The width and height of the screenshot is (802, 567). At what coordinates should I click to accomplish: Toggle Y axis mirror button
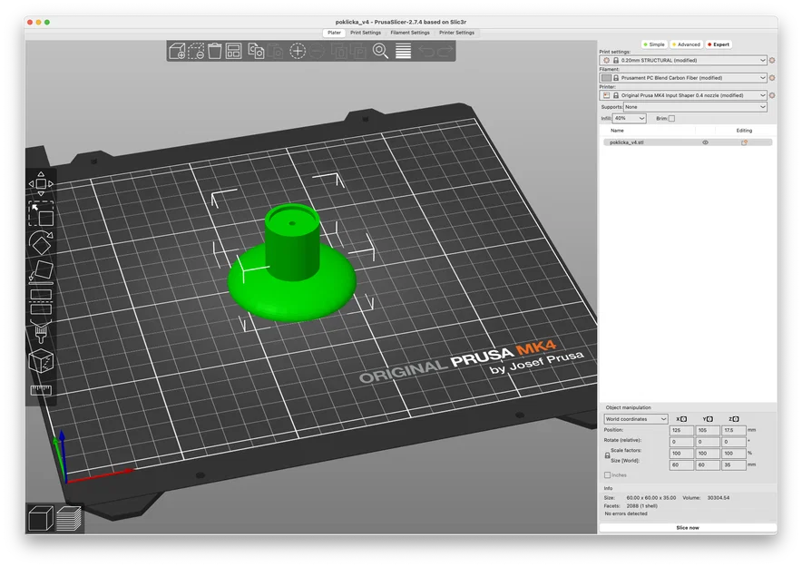(x=710, y=419)
